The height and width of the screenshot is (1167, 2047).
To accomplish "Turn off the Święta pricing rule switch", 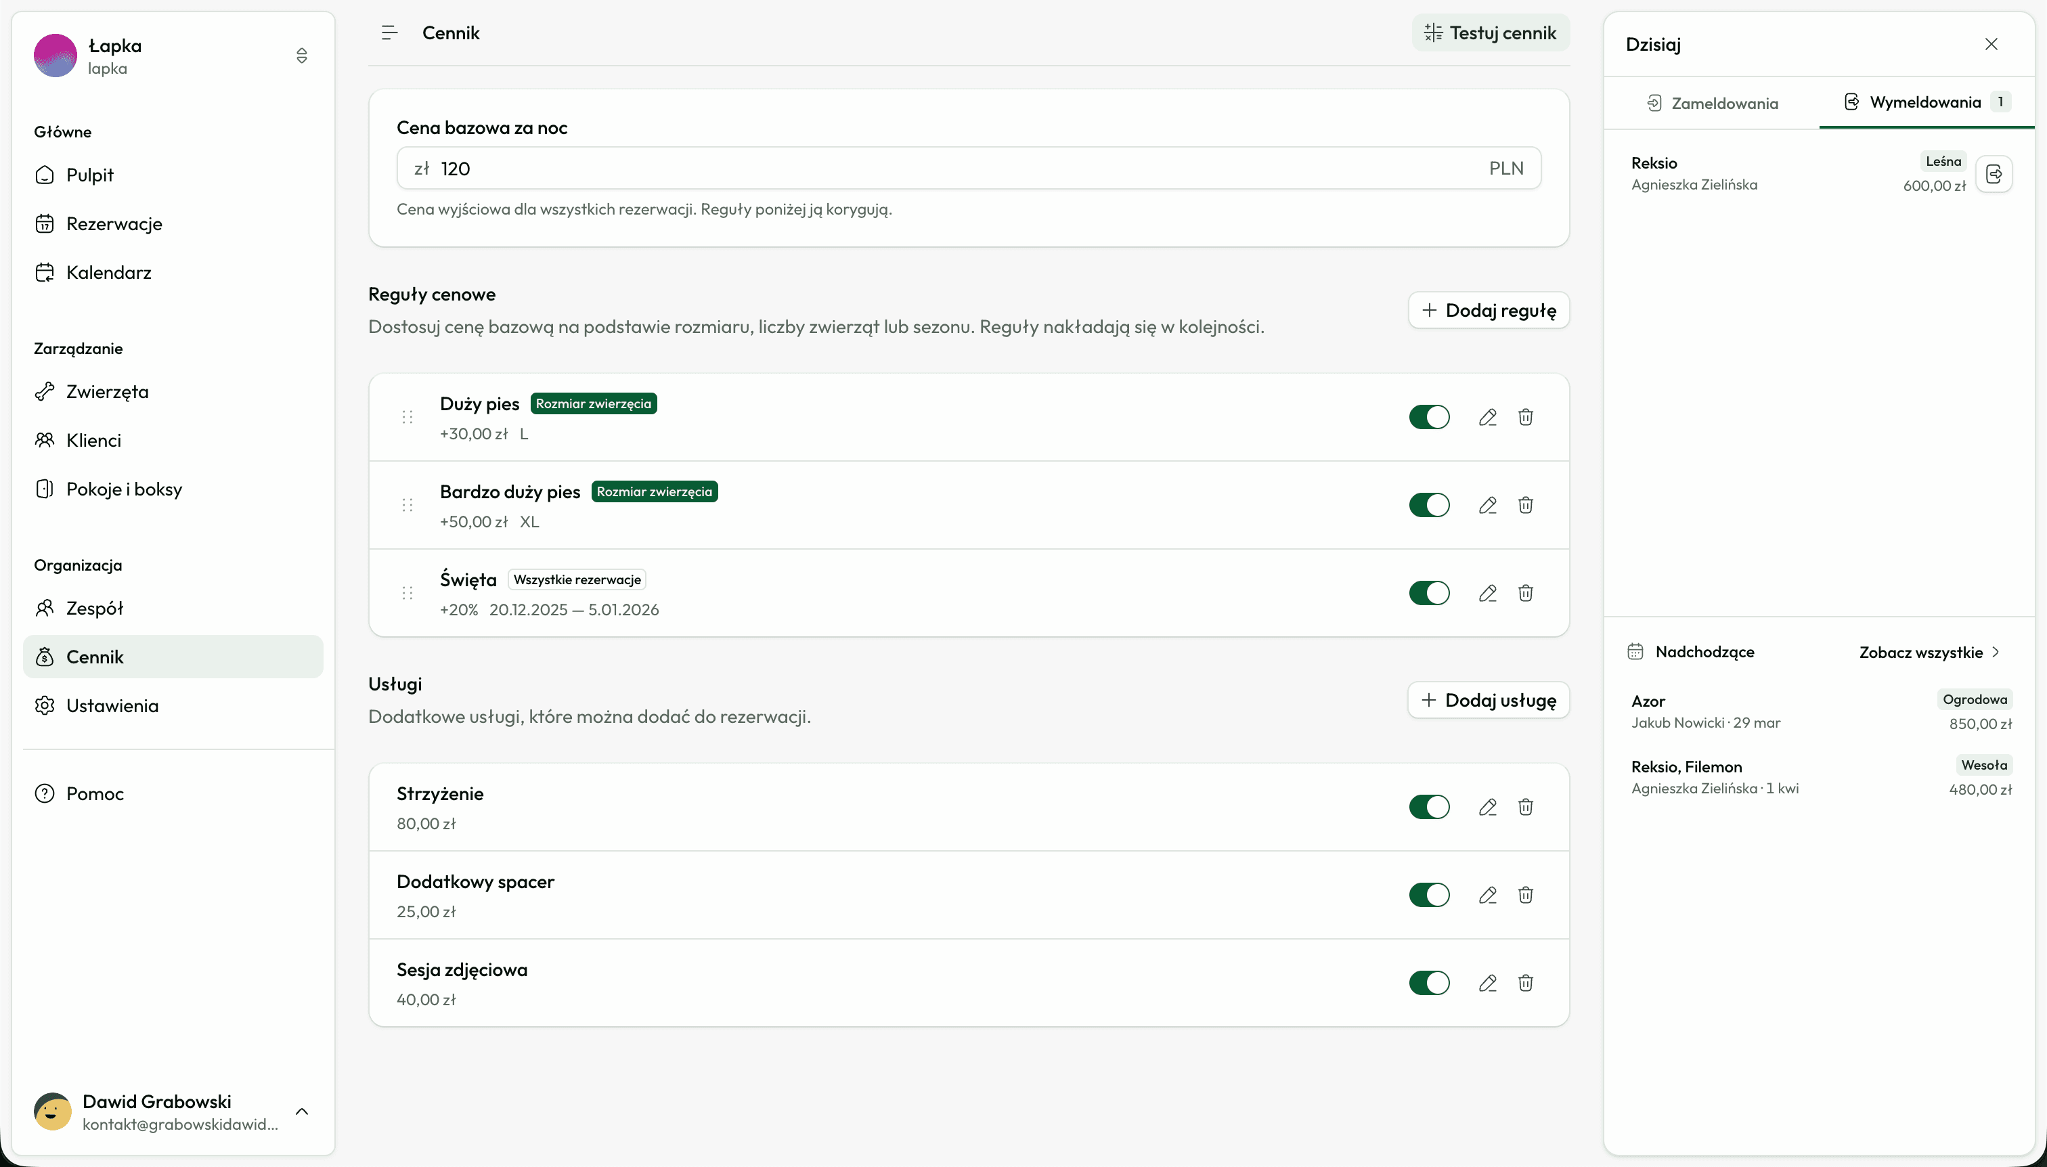I will click(1429, 593).
